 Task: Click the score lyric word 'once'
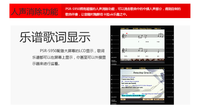(x=147, y=42)
